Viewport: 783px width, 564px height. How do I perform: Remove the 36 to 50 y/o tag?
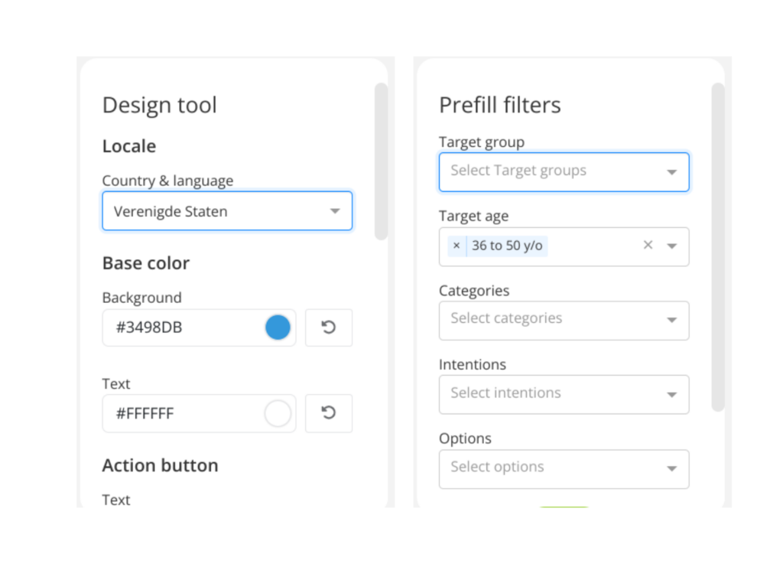click(456, 246)
